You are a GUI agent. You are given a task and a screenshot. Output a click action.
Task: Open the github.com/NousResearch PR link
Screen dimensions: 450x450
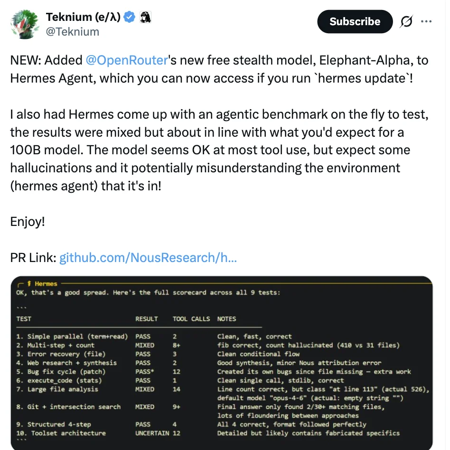[148, 258]
